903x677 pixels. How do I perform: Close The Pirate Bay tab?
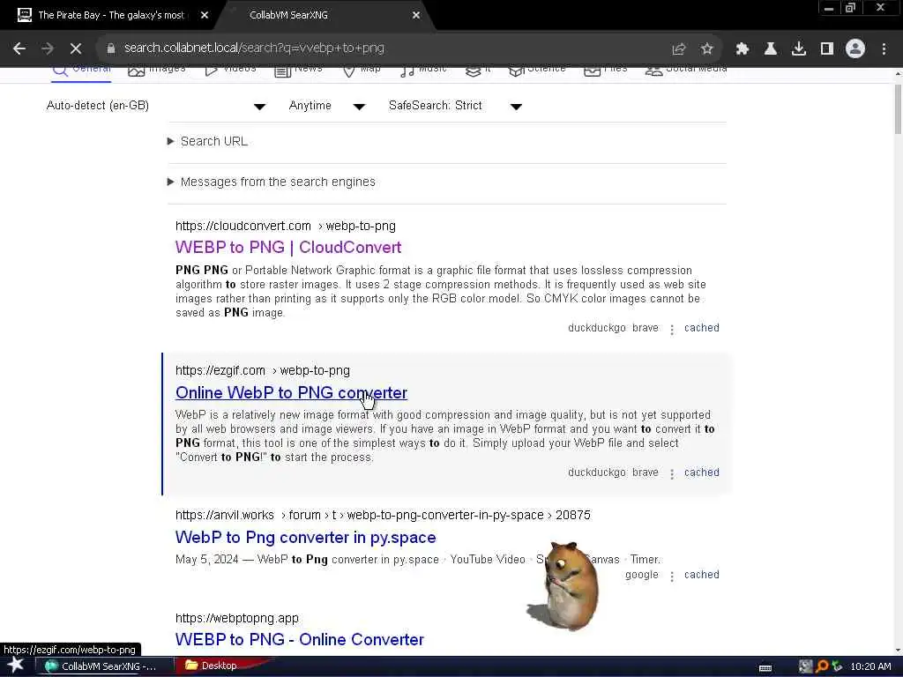(205, 16)
